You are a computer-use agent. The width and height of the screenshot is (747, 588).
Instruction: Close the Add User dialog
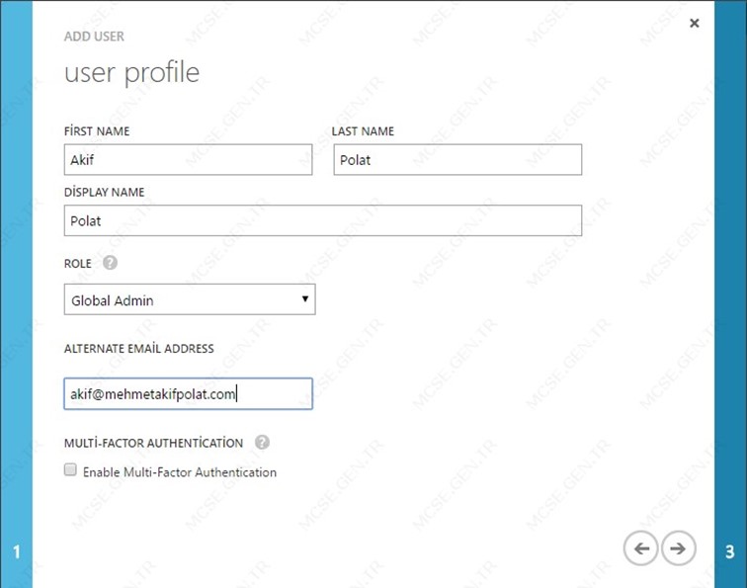coord(694,23)
